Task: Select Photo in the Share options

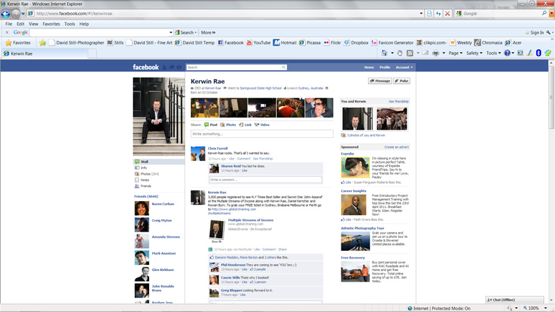Action: click(x=228, y=125)
